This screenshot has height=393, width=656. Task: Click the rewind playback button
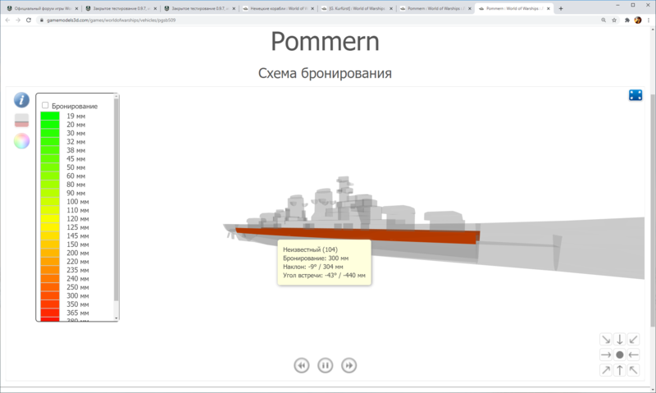click(302, 365)
